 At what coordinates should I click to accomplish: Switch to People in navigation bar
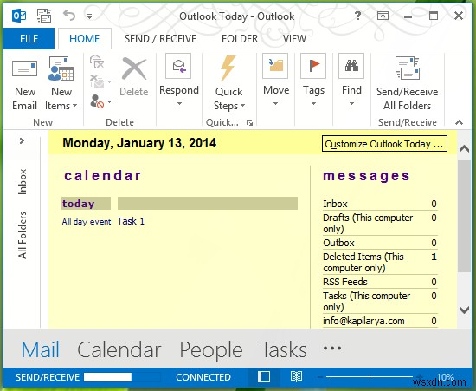tap(211, 350)
